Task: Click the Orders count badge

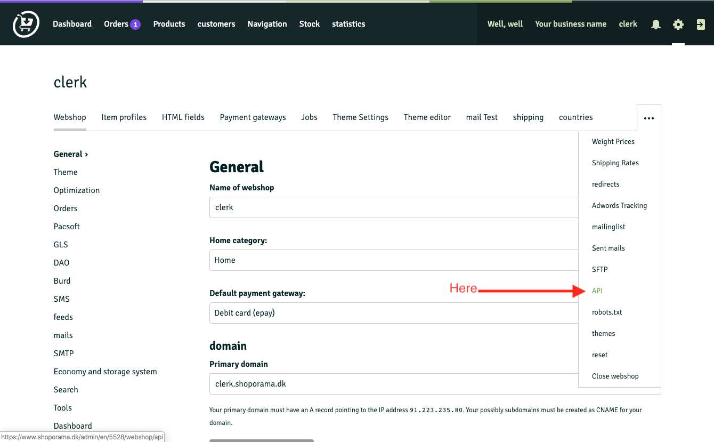Action: pos(135,23)
